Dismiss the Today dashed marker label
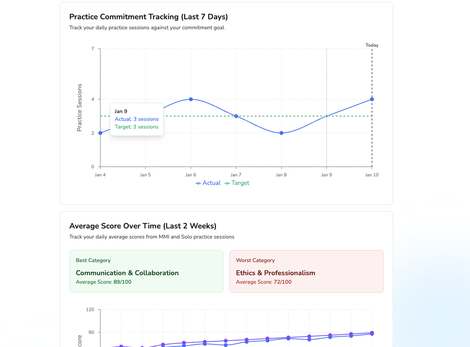Viewport: 470px width, 347px height. click(x=372, y=45)
